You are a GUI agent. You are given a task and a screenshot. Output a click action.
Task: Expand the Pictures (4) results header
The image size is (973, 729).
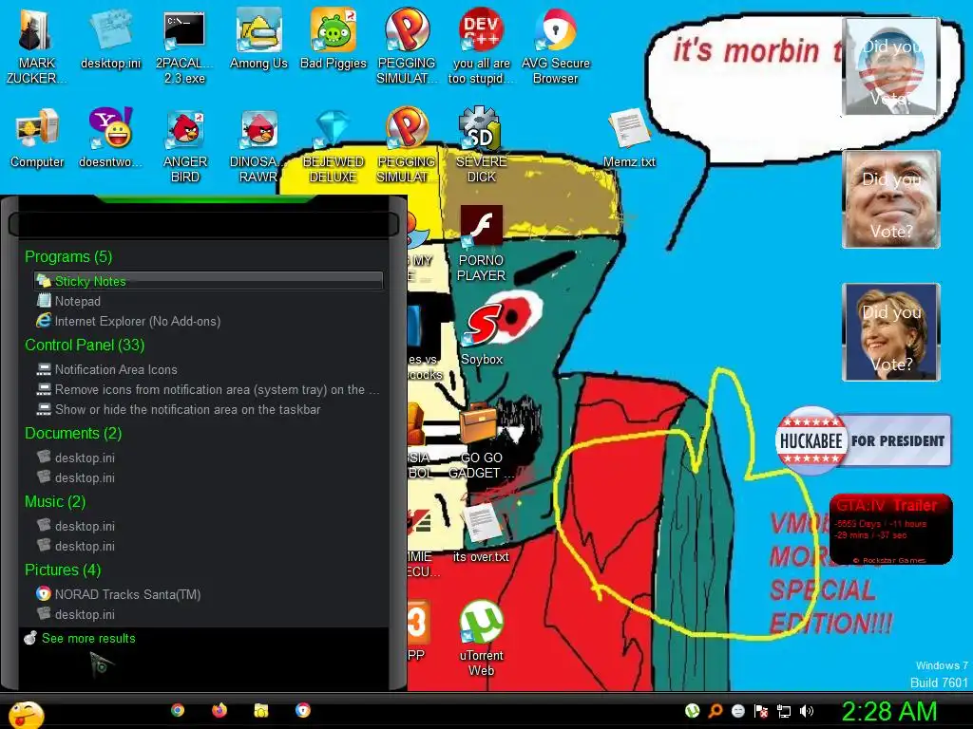(x=62, y=570)
